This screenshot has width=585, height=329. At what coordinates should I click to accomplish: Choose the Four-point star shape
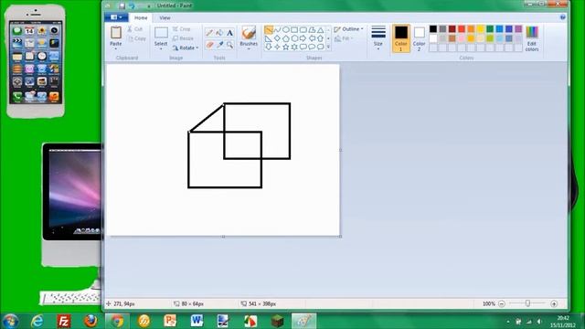click(277, 47)
